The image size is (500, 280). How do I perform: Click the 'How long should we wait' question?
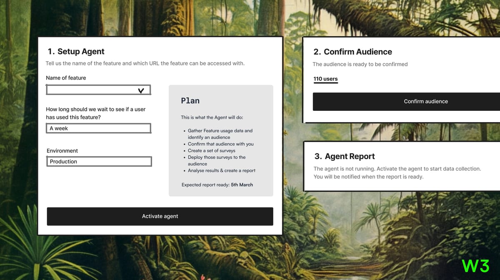point(95,113)
